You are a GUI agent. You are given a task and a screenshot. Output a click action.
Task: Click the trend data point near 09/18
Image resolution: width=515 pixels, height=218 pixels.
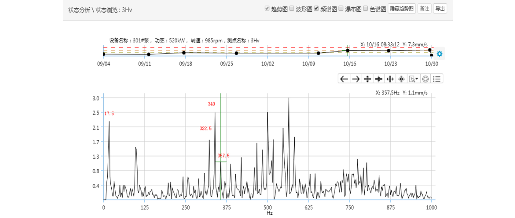(x=184, y=53)
